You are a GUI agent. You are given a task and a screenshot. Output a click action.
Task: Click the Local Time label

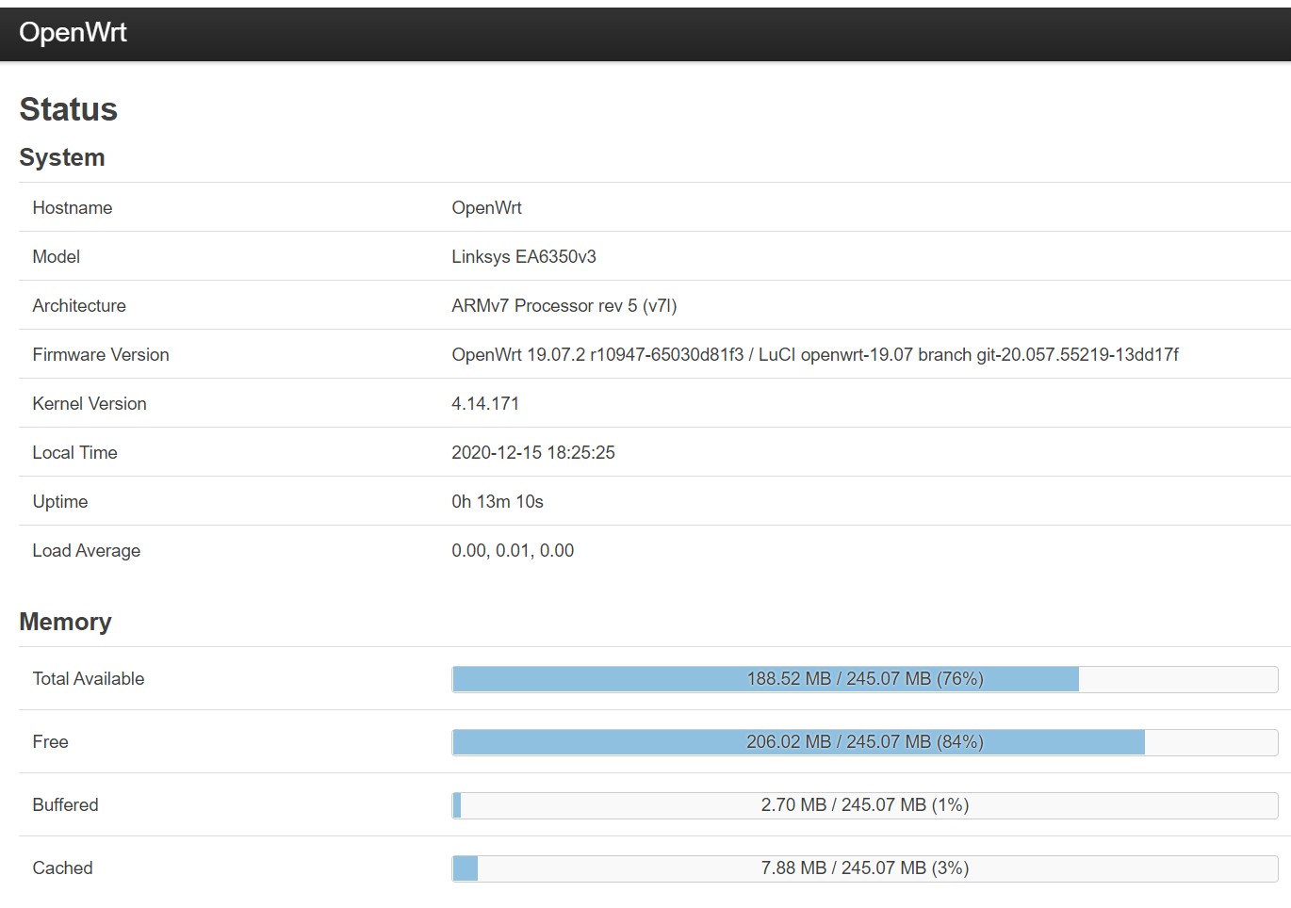pos(74,453)
